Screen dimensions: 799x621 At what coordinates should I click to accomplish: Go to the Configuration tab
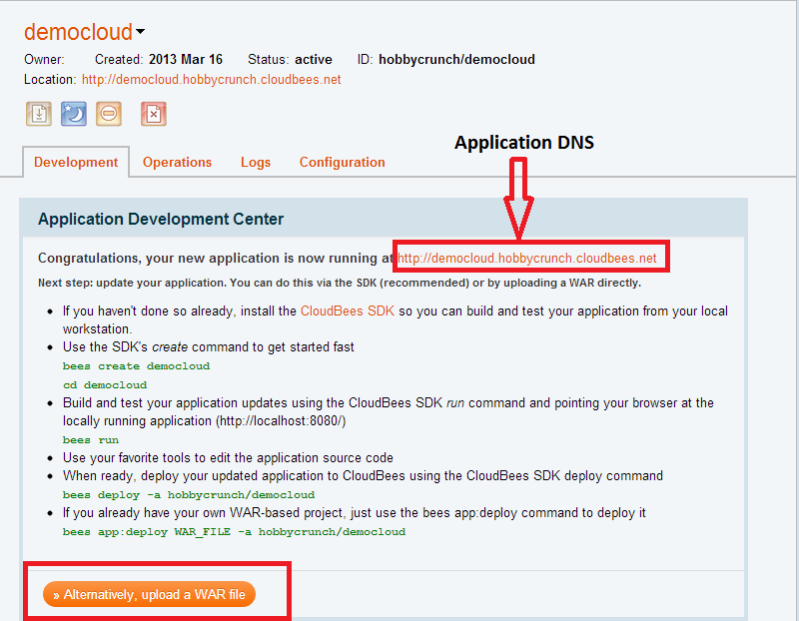pyautogui.click(x=342, y=162)
